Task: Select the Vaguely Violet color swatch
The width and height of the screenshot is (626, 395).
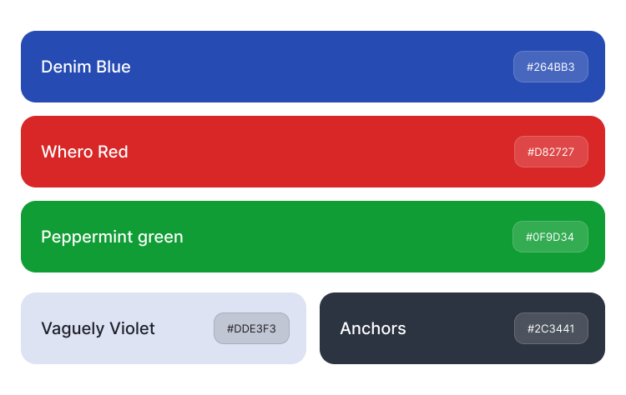Action: point(164,328)
